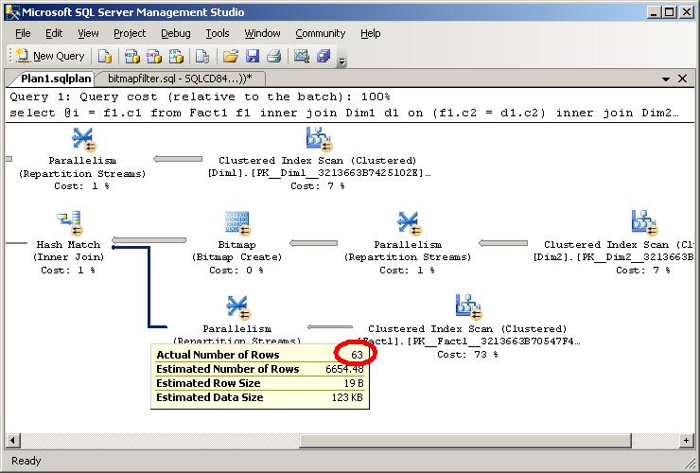Select the Fact1 Clustered Index Scan operator
The width and height of the screenshot is (700, 473).
coord(468,327)
